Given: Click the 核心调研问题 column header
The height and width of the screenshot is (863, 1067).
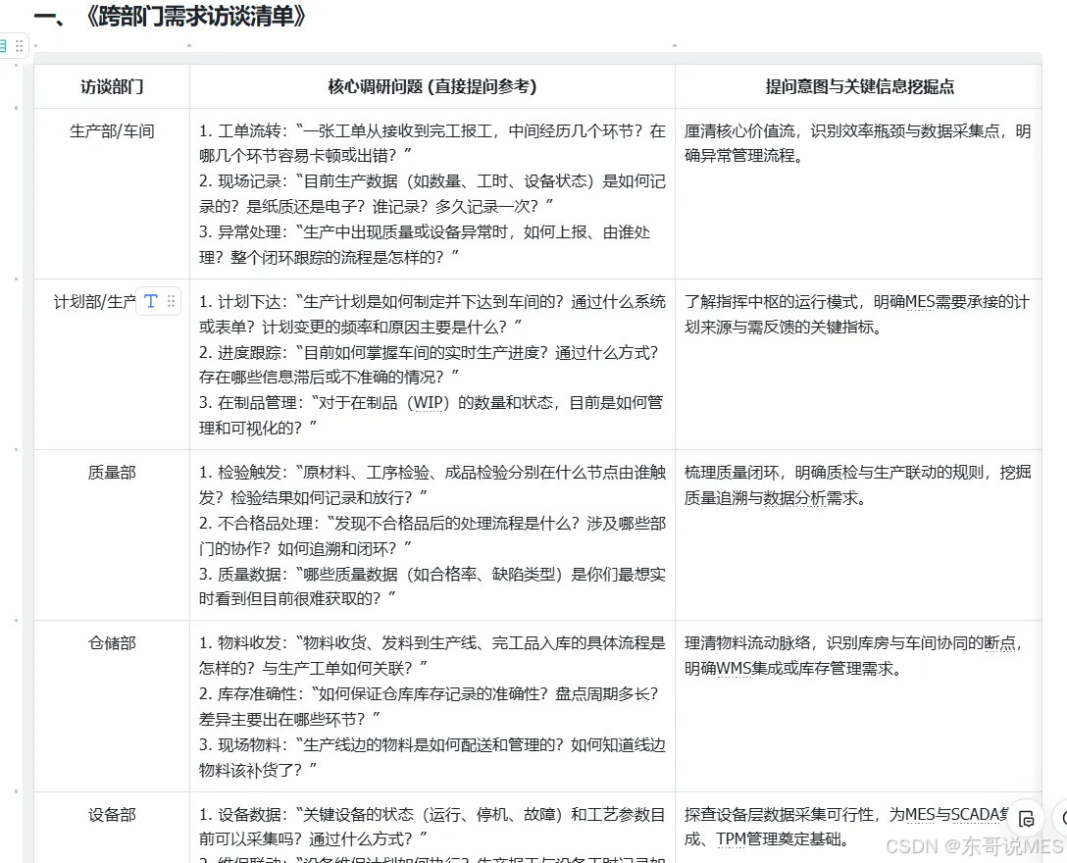Looking at the screenshot, I should coord(432,86).
